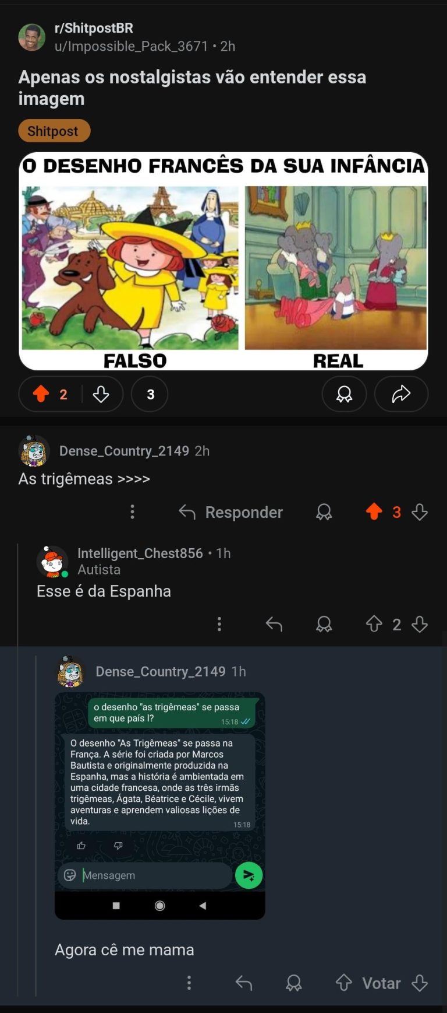
Task: Share the post using the arrow icon
Action: pyautogui.click(x=401, y=394)
